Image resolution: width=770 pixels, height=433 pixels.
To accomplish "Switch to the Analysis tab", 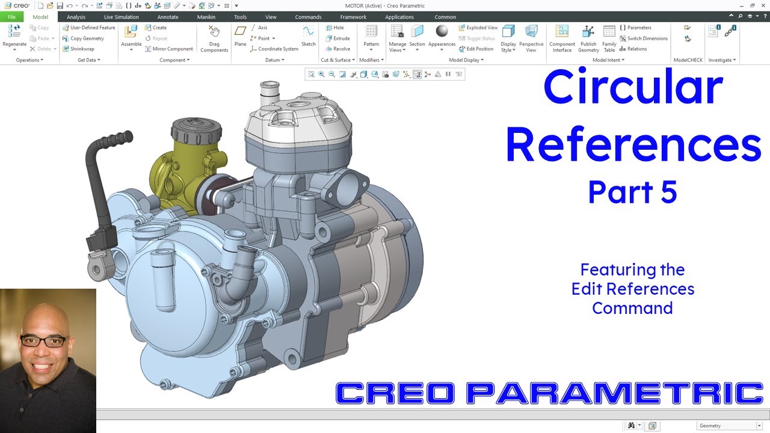I will pos(76,17).
